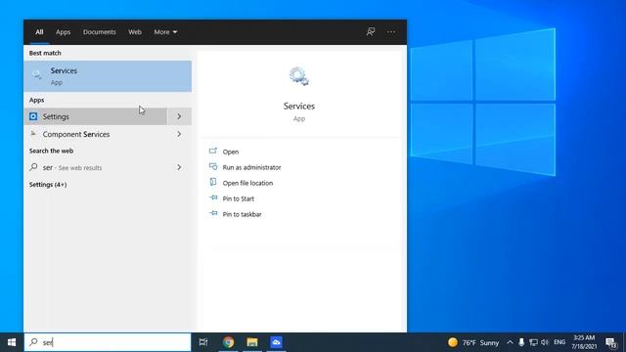626x352 pixels.
Task: Click the Task View taskbar icon
Action: [203, 342]
